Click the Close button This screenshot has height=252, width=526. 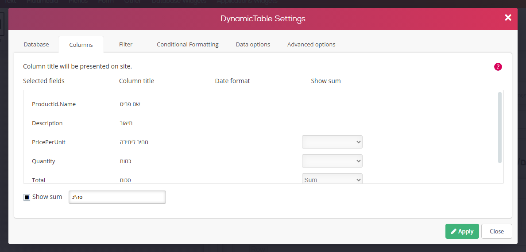(496, 231)
